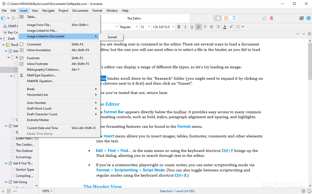Open the 100% zoom dropdown
The height and width of the screenshot is (194, 312).
point(47,191)
